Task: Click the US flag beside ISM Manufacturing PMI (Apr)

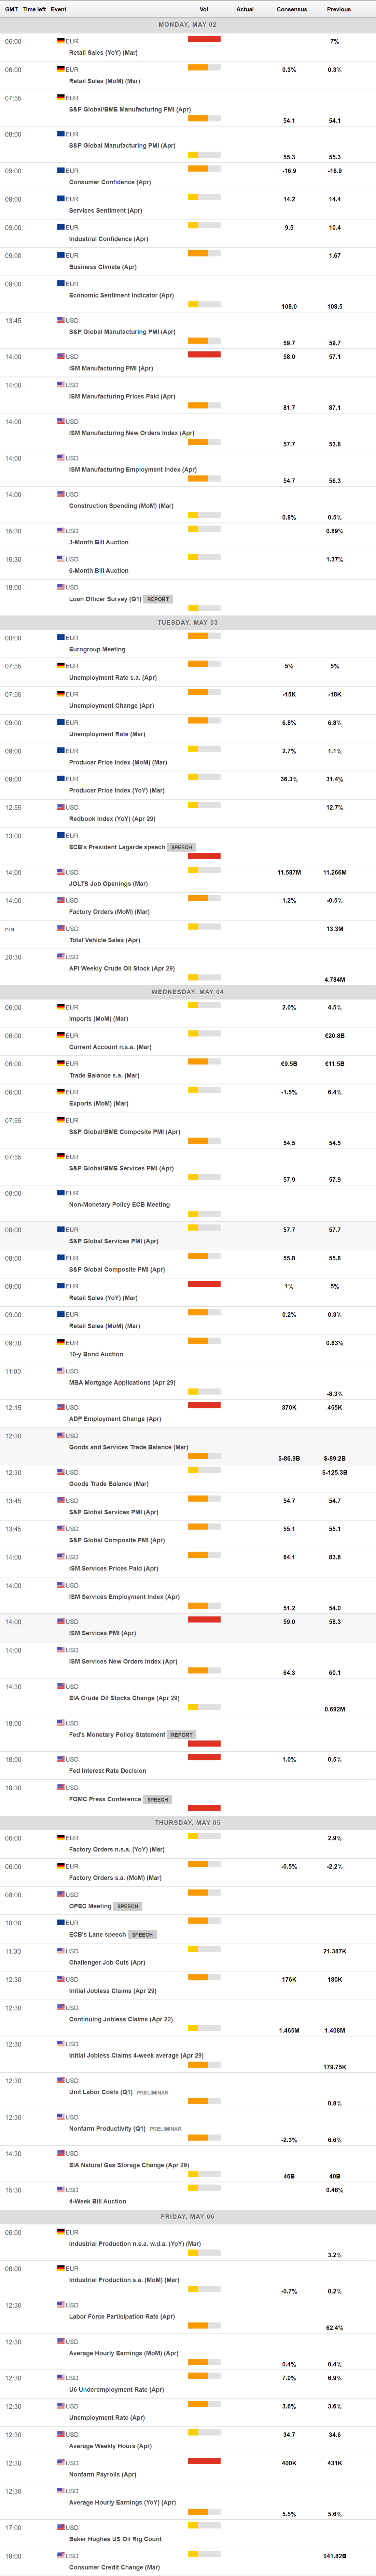Action: [x=61, y=356]
